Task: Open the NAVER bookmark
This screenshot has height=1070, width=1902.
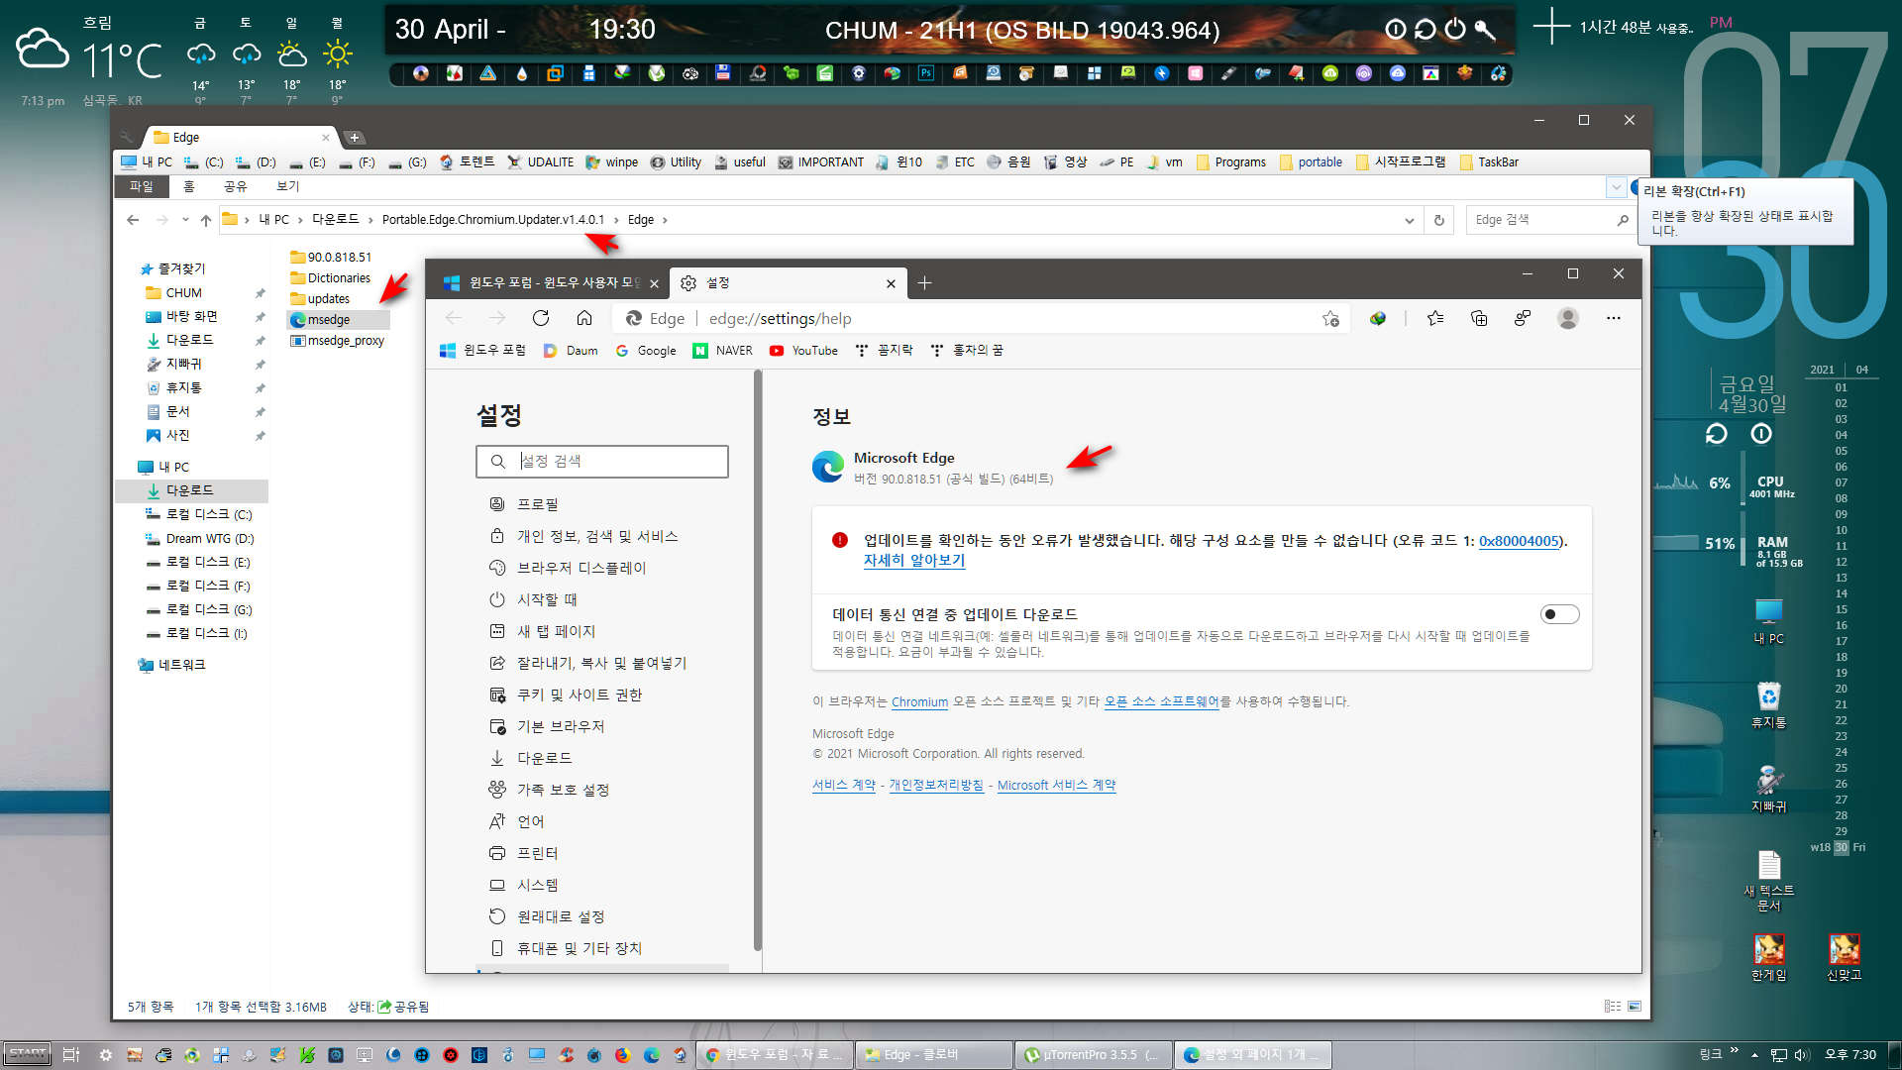Action: [x=723, y=351]
